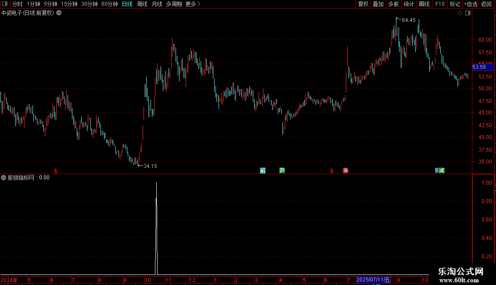Select the 15分钟 period tab
This screenshot has height=285, width=496.
pyautogui.click(x=69, y=4)
